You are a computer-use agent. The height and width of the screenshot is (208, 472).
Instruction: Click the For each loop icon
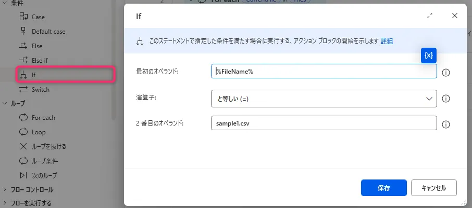click(x=23, y=118)
